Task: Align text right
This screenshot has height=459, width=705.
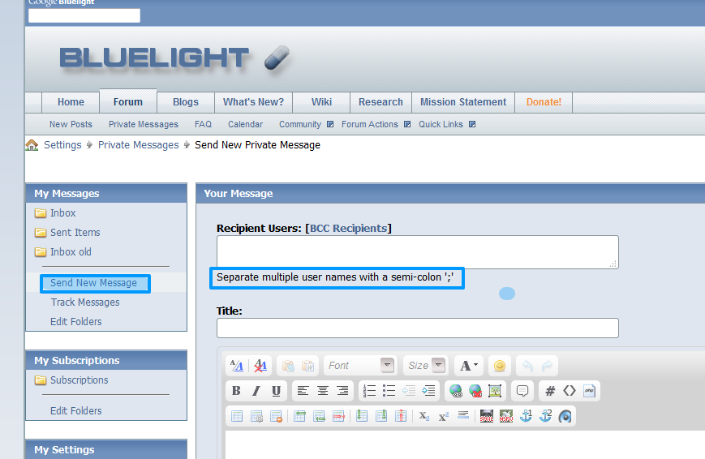Action: click(x=342, y=391)
